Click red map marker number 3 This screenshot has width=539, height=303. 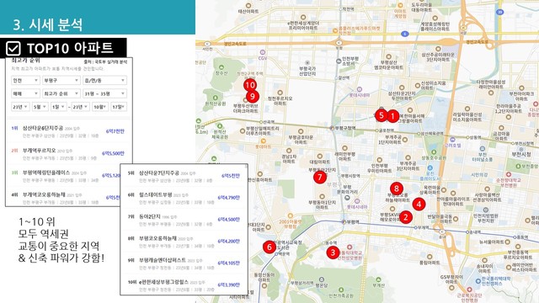pos(333,252)
